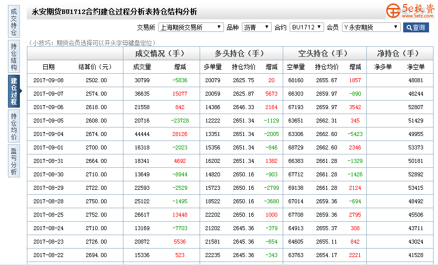Image resolution: width=438 pixels, height=265 pixels.
Task: Click long average price 2625.75
Action: pos(243,81)
